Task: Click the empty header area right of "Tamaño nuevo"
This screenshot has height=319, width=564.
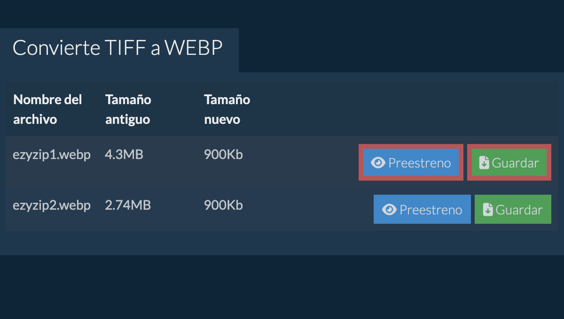Action: click(399, 109)
